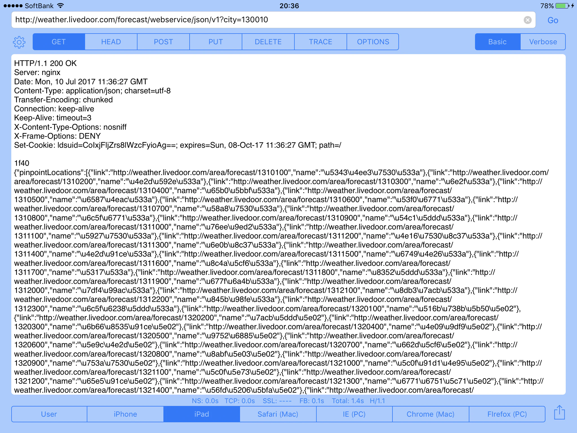The width and height of the screenshot is (577, 433).
Task: Choose the iPad user agent
Action: 202,414
